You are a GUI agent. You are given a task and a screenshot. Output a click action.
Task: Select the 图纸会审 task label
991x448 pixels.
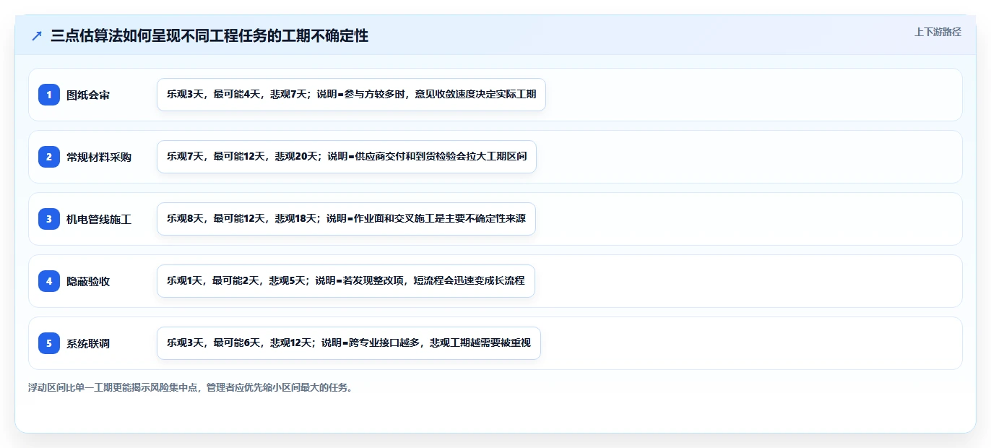coord(88,95)
